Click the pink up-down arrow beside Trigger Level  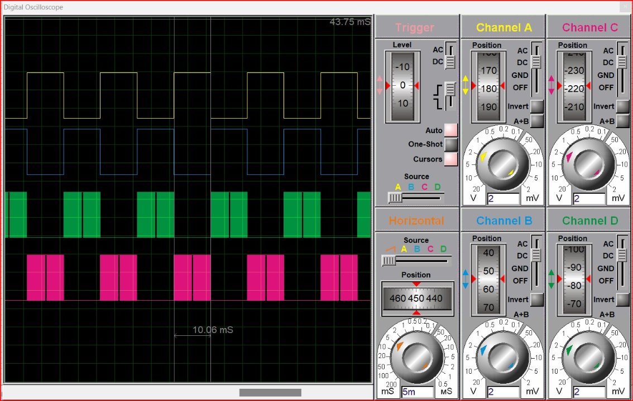click(x=379, y=85)
